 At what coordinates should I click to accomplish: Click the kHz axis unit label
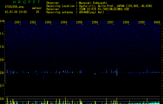(2, 21)
